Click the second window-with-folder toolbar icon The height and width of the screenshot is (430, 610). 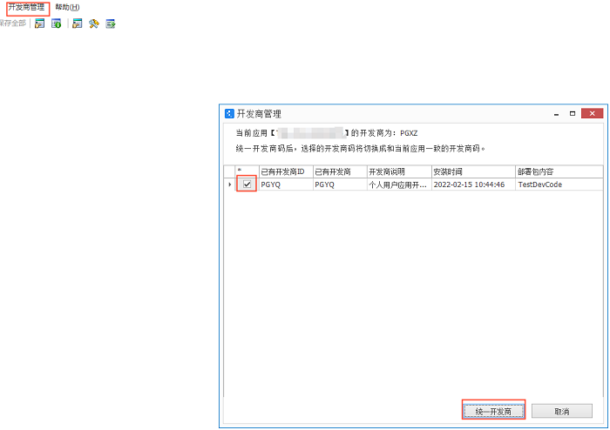78,24
